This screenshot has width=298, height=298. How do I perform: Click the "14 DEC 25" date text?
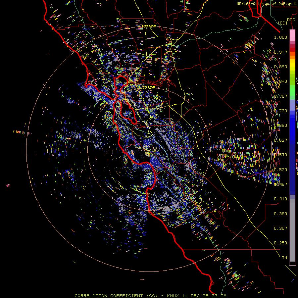pos(195,296)
